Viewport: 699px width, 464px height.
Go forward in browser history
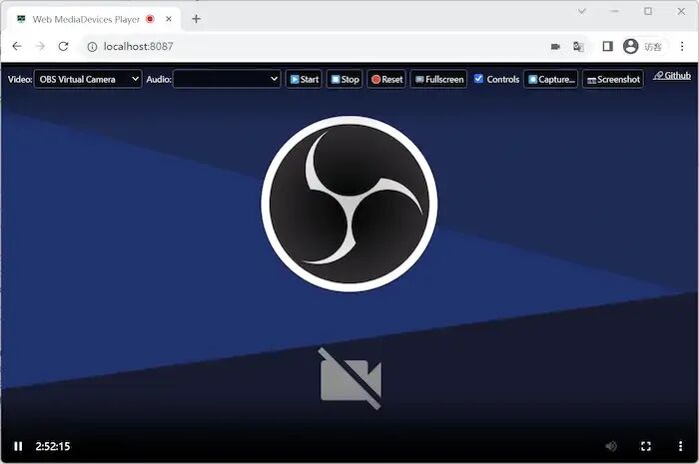pos(40,46)
